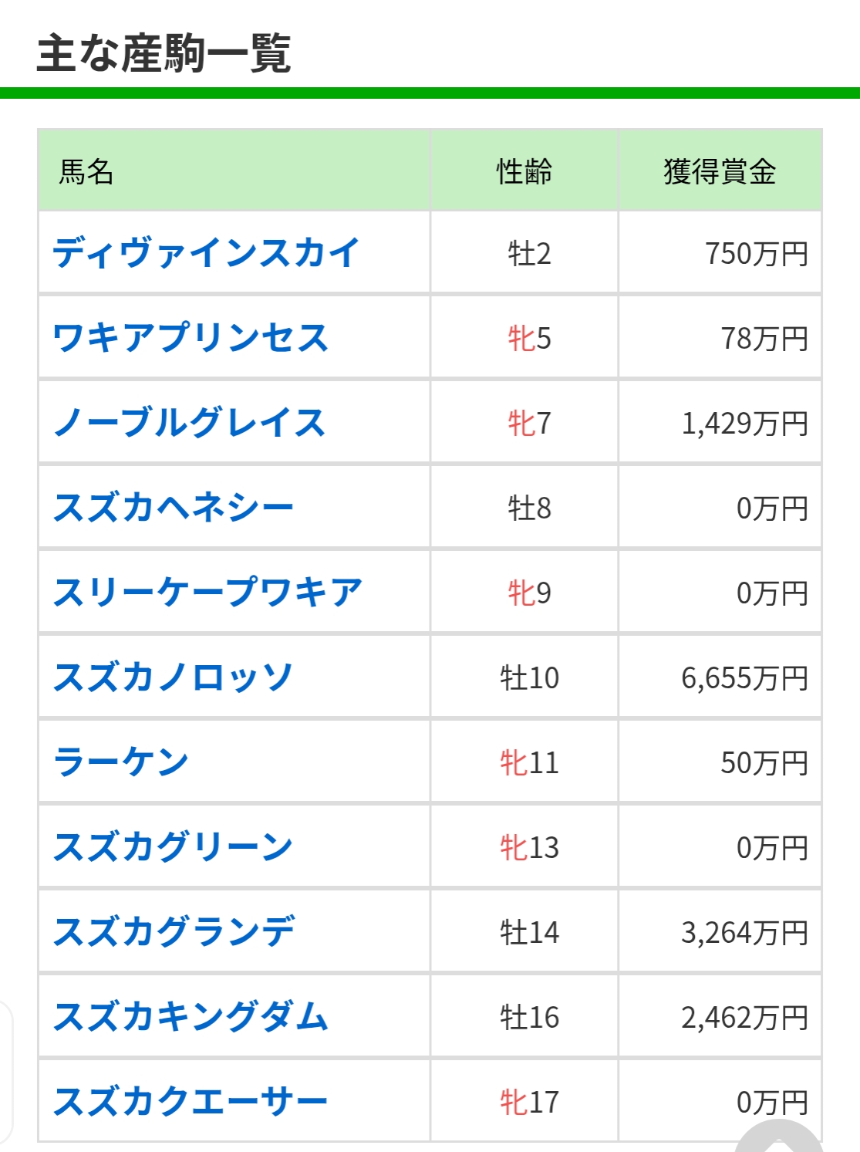Click the 6,655万円 prize cell
This screenshot has height=1152, width=860.
[744, 677]
